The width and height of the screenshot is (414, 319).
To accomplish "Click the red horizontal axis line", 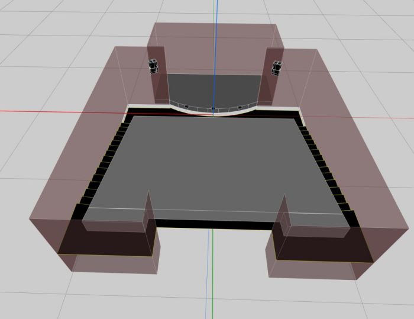I will 59,111.
